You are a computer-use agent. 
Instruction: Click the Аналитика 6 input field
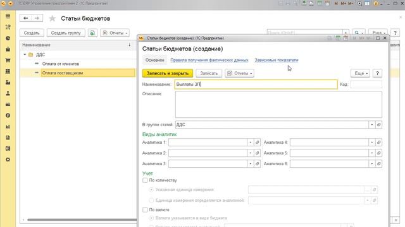[x=329, y=164]
